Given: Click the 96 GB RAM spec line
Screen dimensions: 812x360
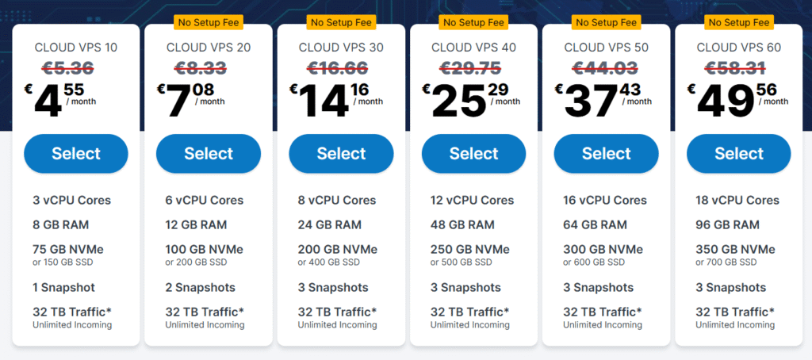Looking at the screenshot, I should point(728,225).
